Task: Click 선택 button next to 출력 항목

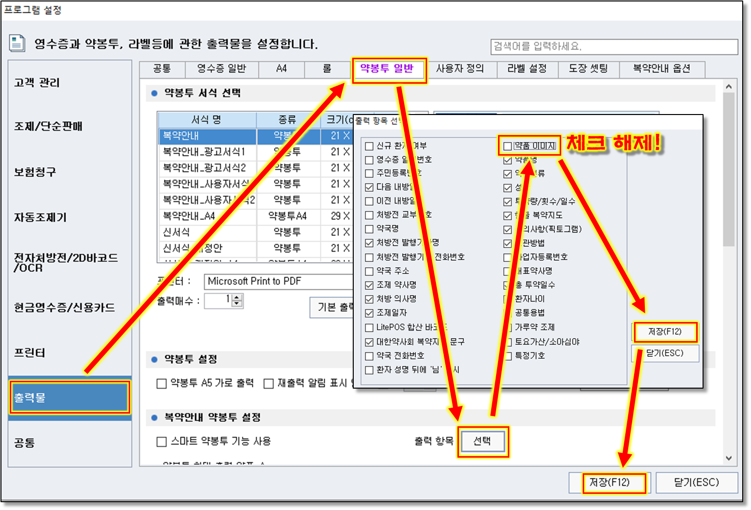Action: [x=482, y=441]
